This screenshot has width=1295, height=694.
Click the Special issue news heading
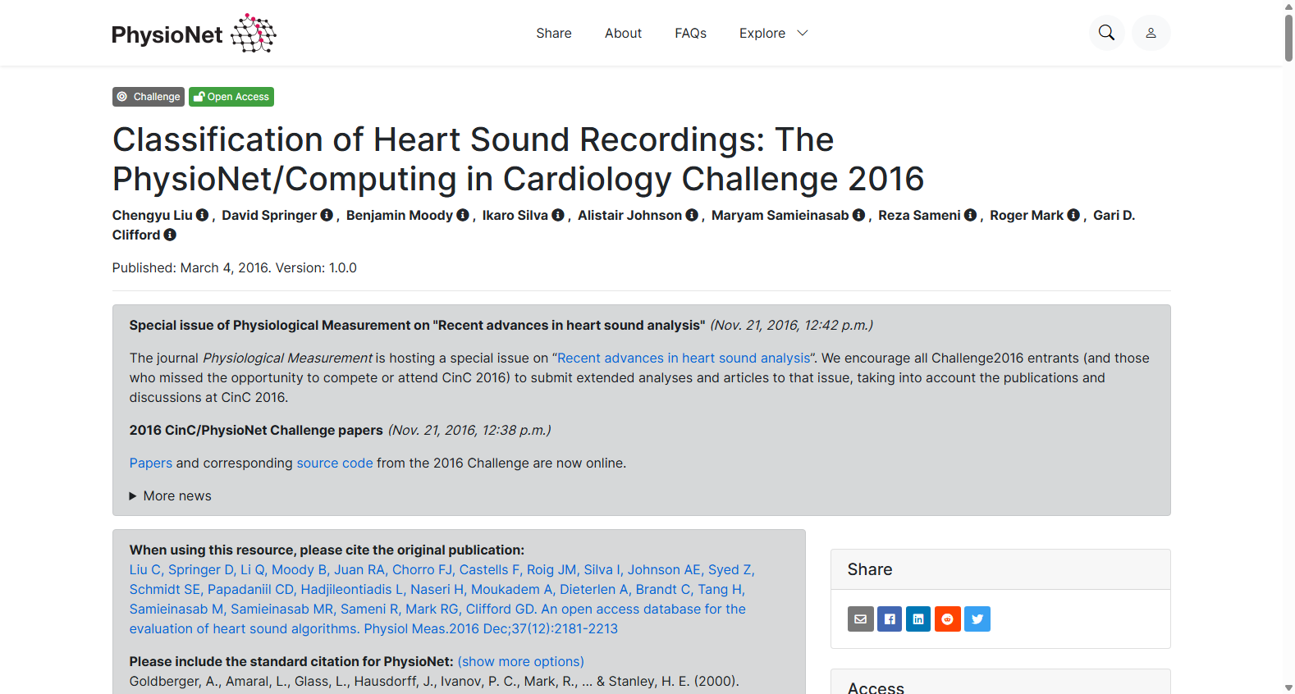(x=417, y=326)
